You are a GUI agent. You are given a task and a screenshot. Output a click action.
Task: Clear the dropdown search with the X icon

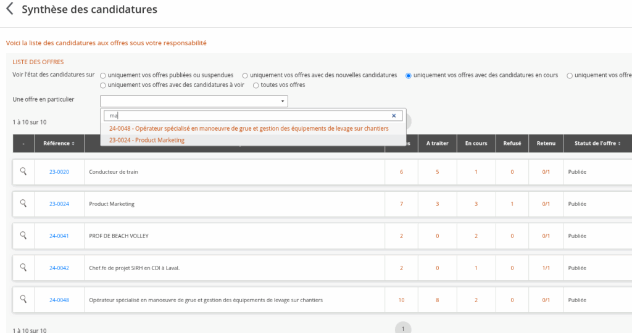[394, 116]
